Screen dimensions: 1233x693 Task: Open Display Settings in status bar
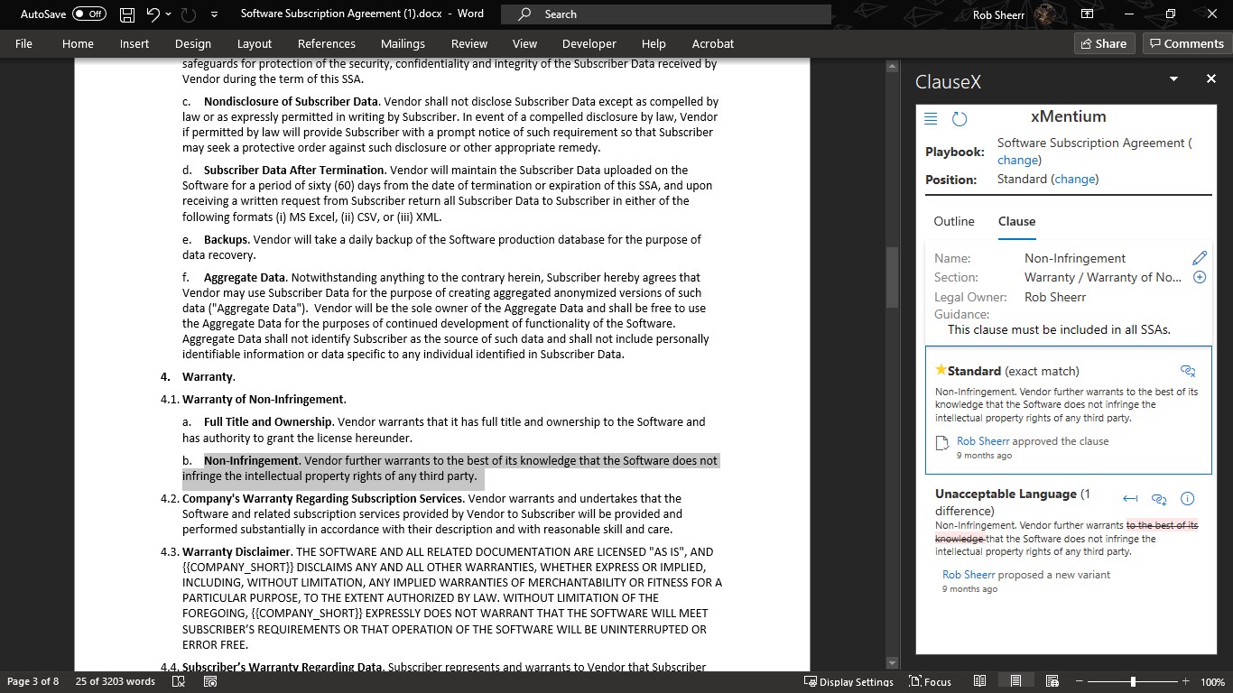pyautogui.click(x=848, y=681)
